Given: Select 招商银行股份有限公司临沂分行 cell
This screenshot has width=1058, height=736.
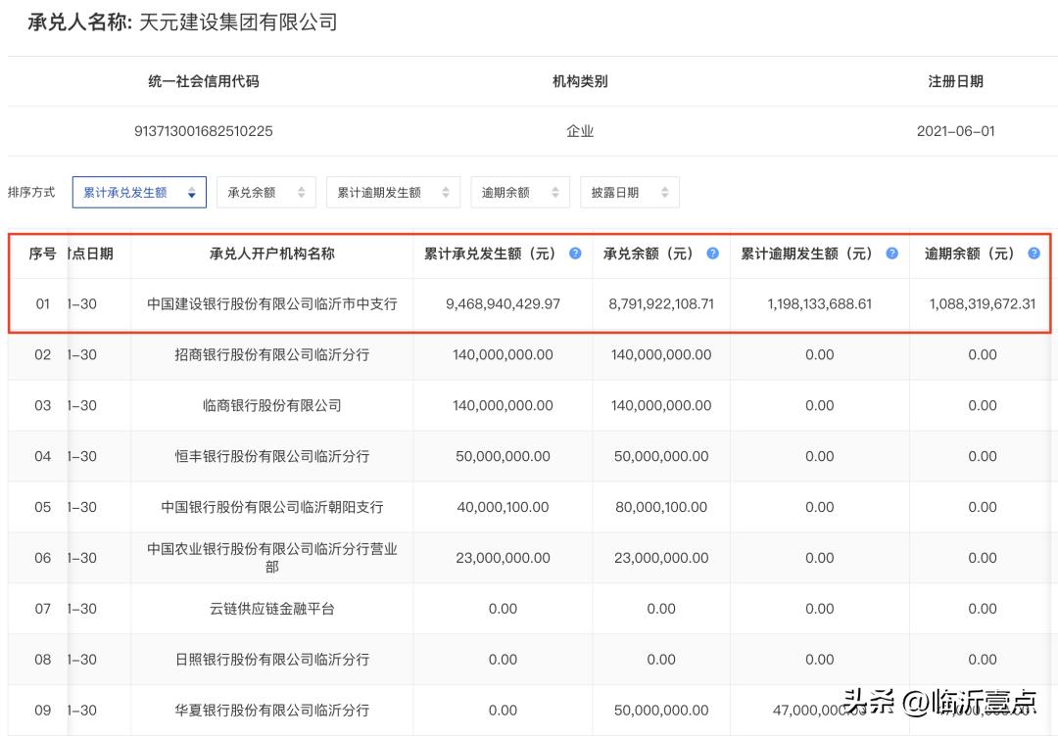Looking at the screenshot, I should [x=272, y=354].
